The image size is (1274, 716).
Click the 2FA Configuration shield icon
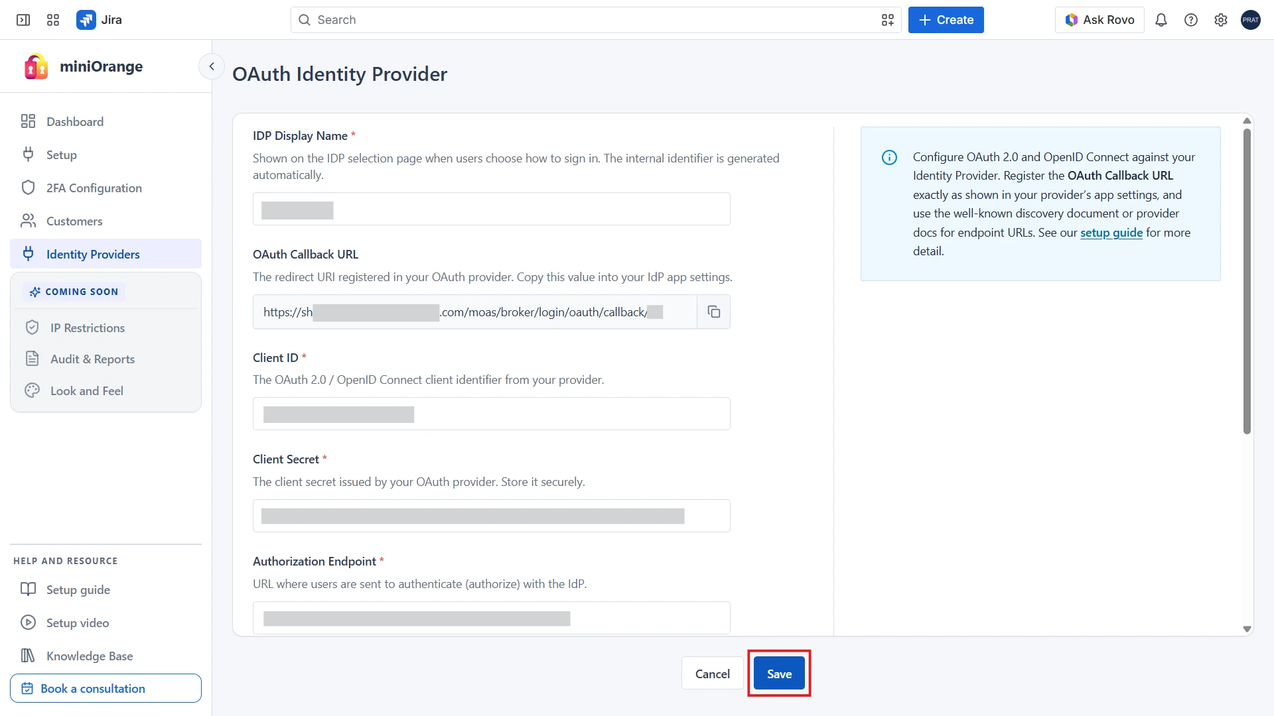(28, 188)
